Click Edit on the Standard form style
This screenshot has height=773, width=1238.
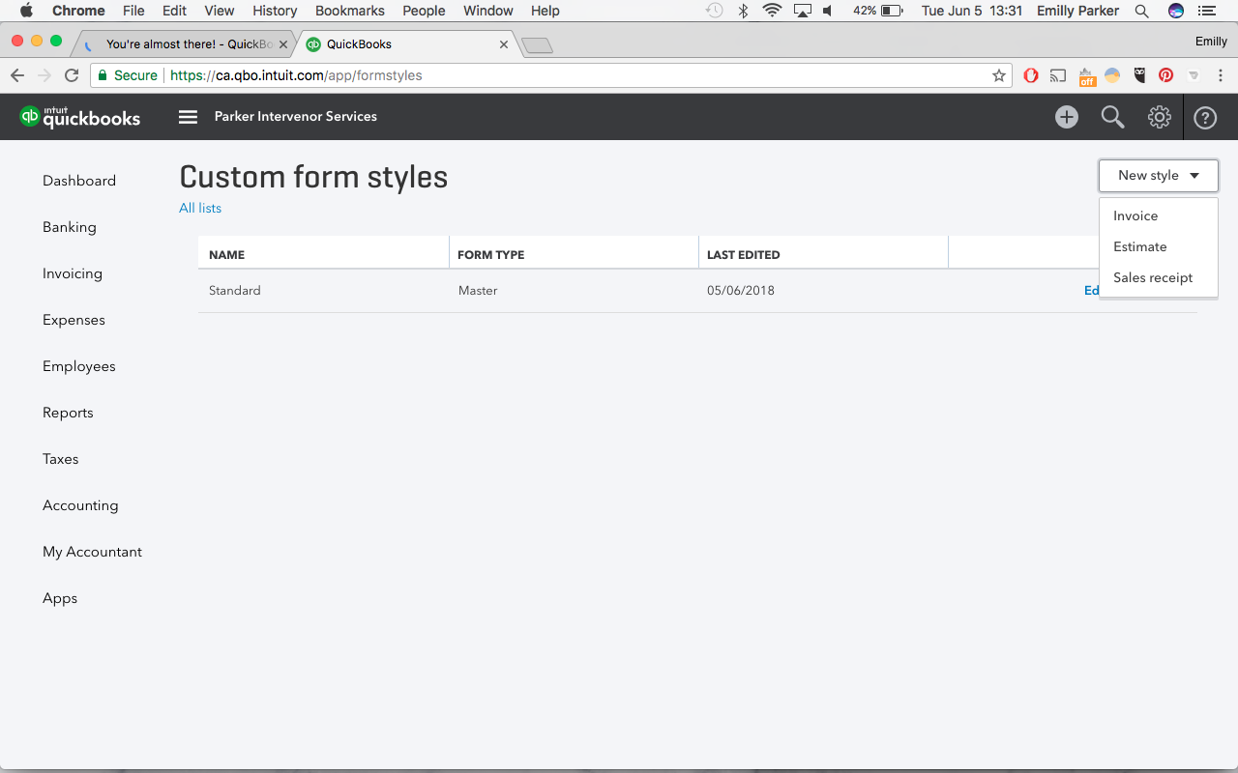point(1093,290)
